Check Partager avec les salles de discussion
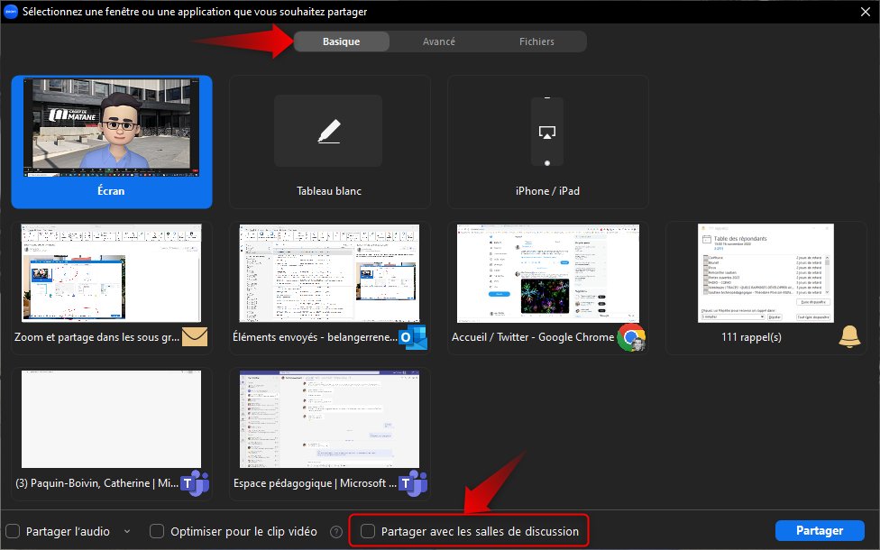The height and width of the screenshot is (550, 880). pyautogui.click(x=368, y=531)
